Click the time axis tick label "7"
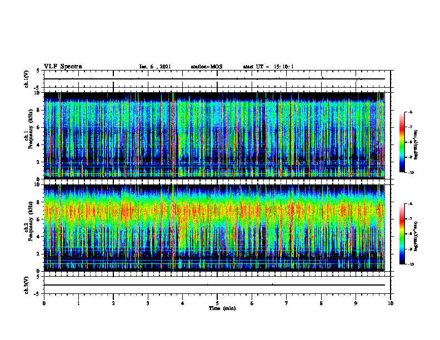The image size is (440, 340). coord(287,303)
